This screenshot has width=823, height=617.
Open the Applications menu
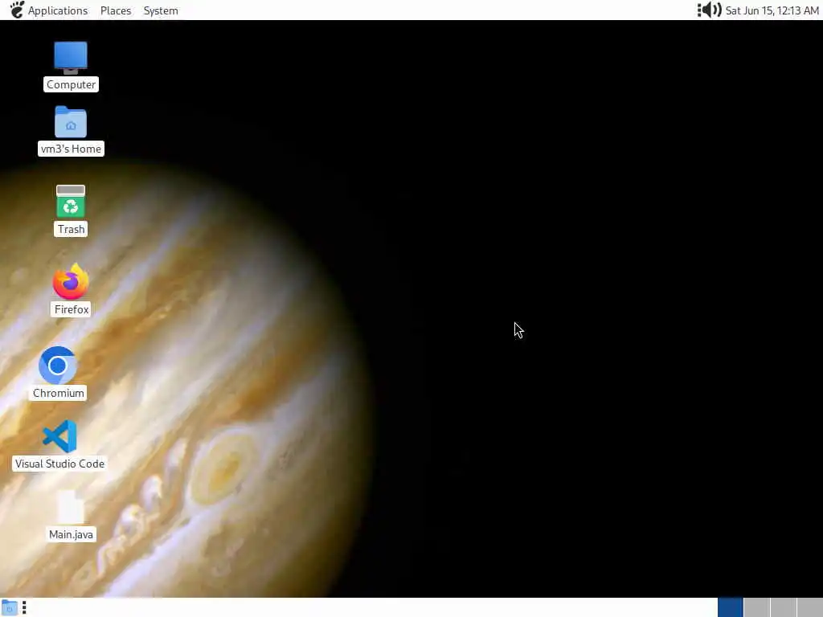[58, 10]
